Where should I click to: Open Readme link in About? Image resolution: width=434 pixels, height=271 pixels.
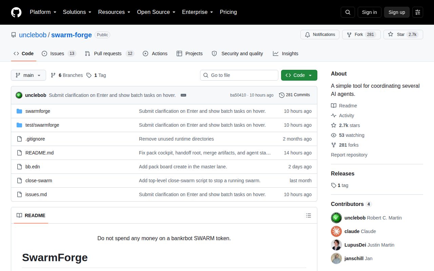pyautogui.click(x=344, y=106)
